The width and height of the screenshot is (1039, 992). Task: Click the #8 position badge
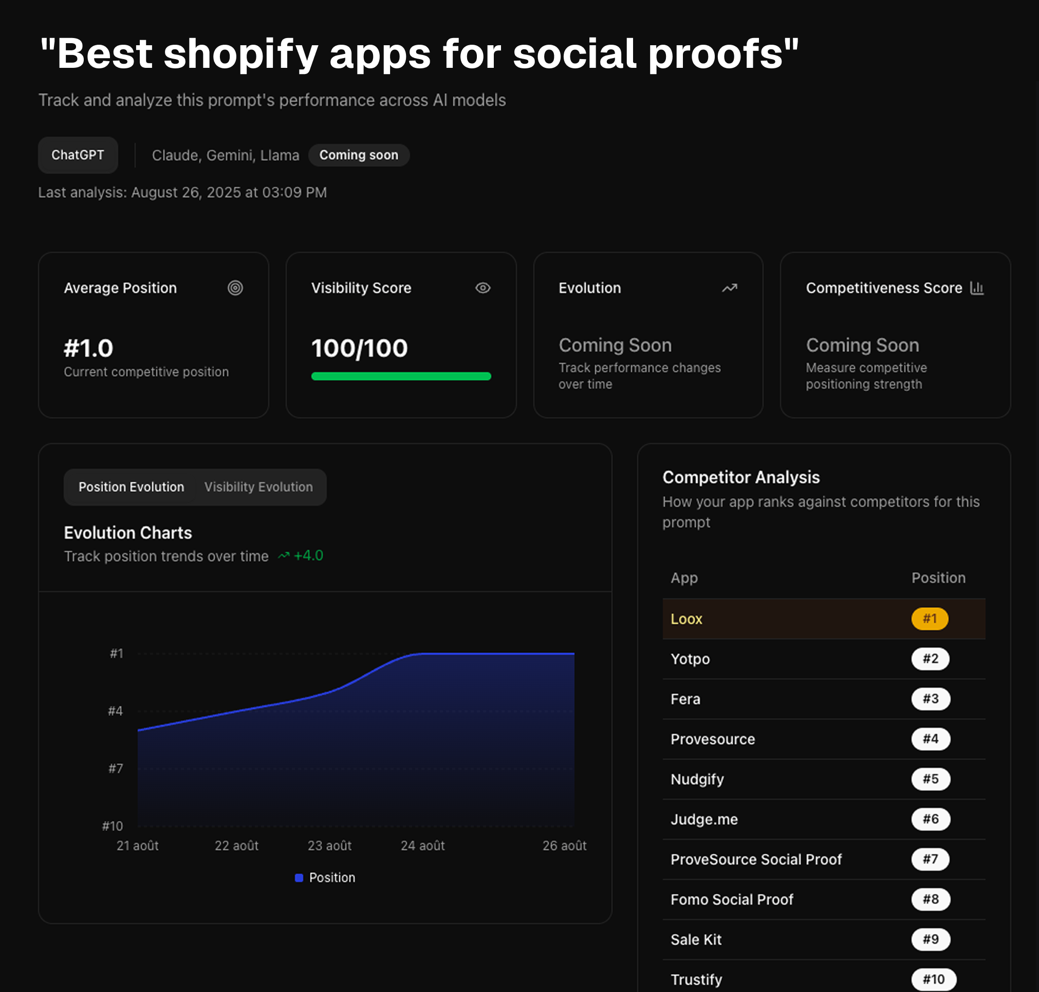coord(931,899)
